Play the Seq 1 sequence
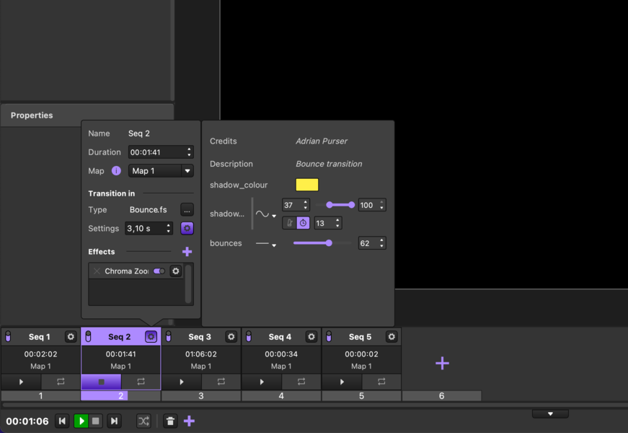This screenshot has height=433, width=628. tap(21, 382)
